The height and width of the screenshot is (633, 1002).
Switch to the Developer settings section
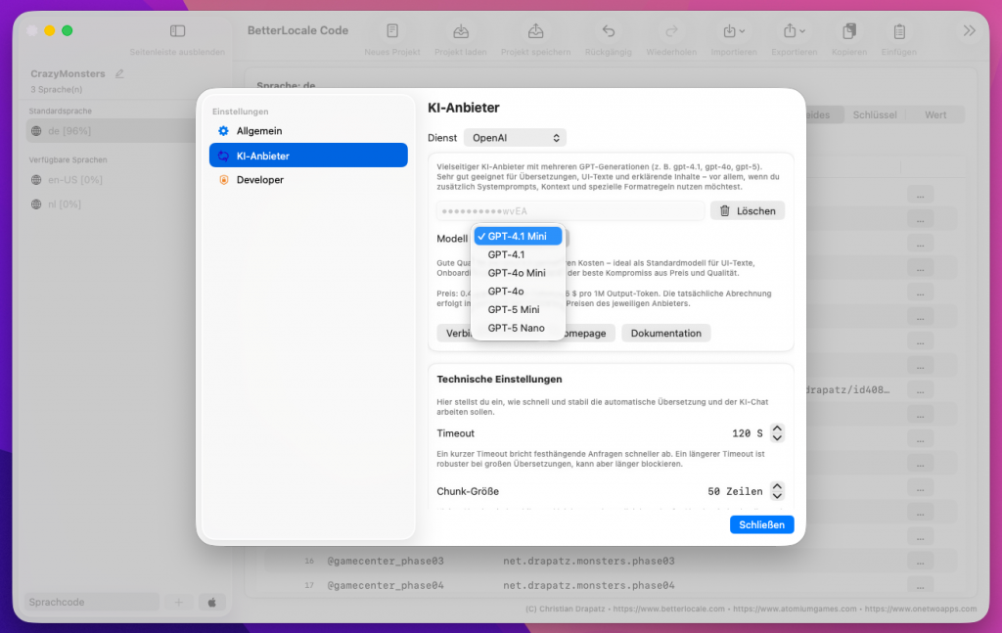[x=259, y=180]
